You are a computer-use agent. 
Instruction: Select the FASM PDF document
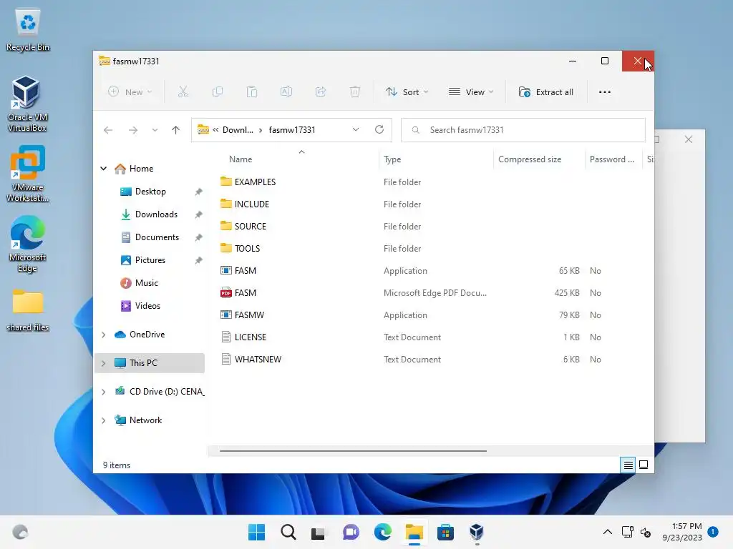point(245,292)
